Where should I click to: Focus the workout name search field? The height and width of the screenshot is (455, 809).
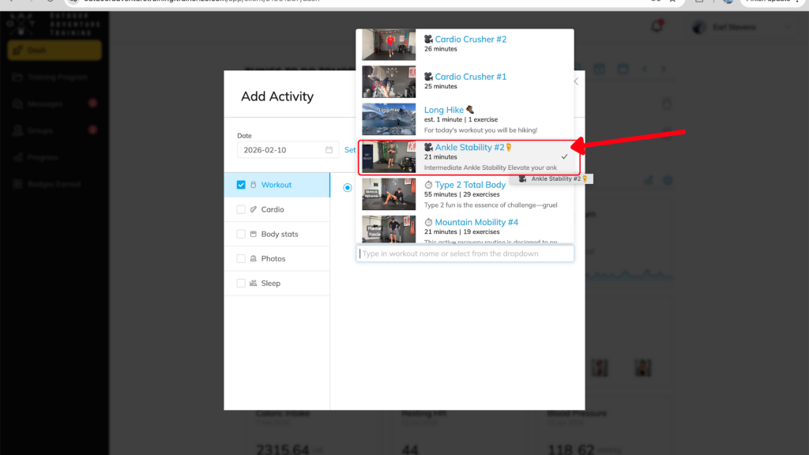coord(466,254)
